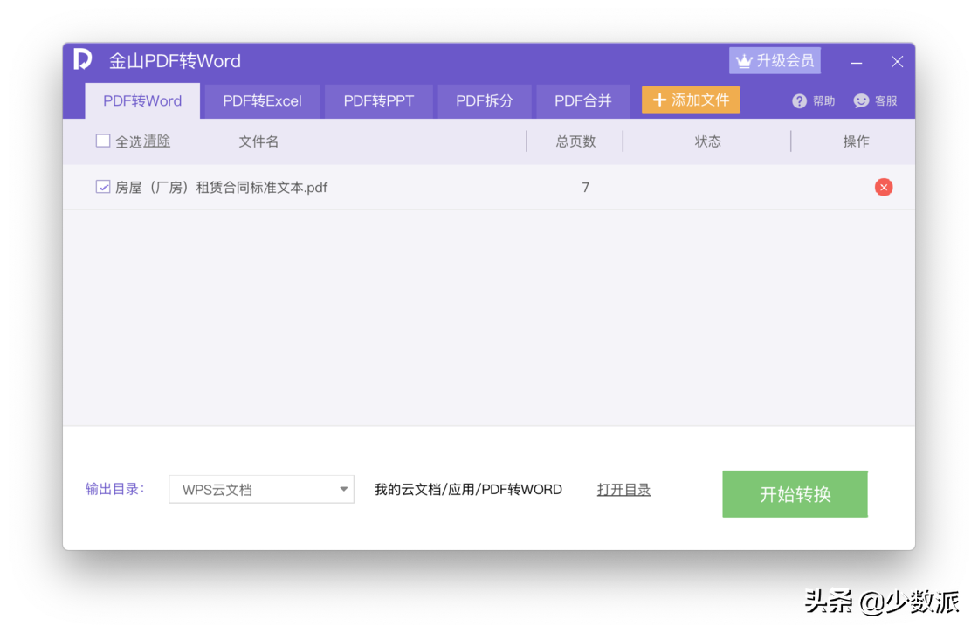This screenshot has width=978, height=633.
Task: Click the 文件名 column header
Action: click(258, 141)
